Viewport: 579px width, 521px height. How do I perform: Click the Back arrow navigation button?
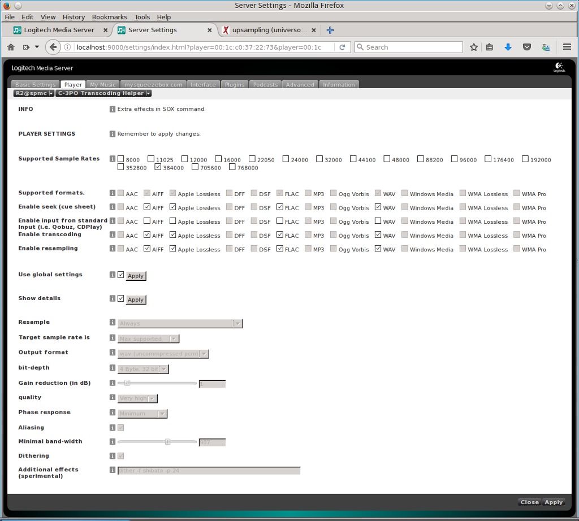point(53,47)
